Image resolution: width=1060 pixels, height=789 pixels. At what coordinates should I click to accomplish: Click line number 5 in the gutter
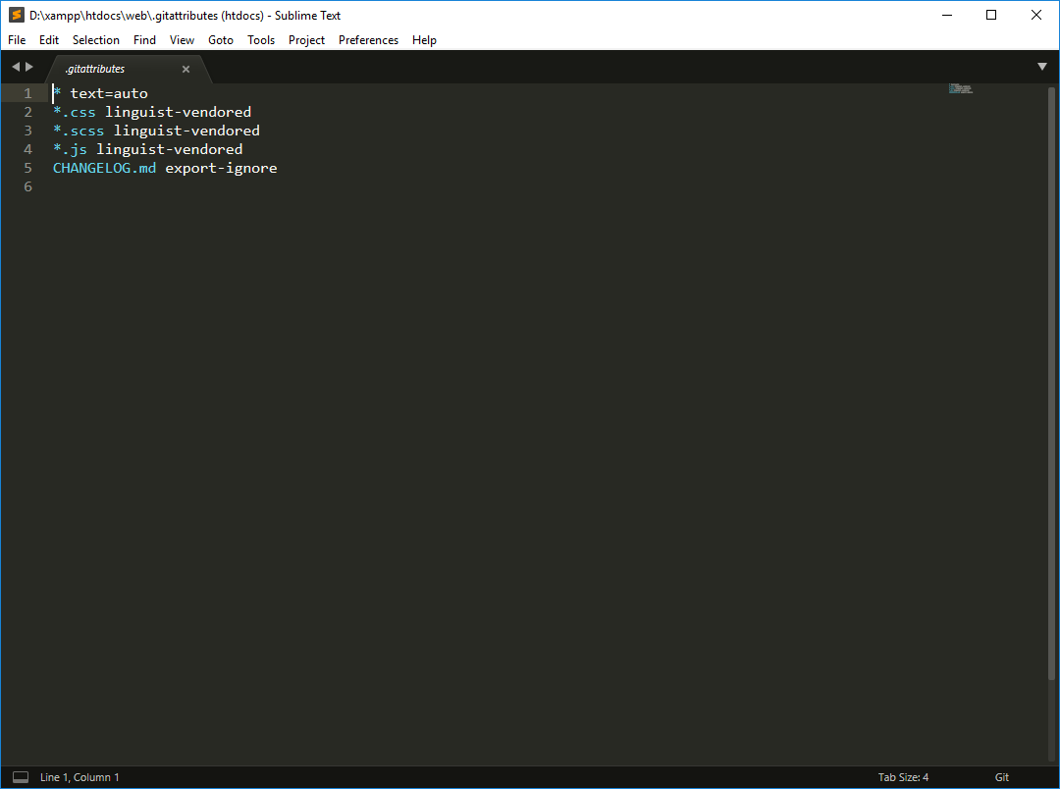coord(28,168)
